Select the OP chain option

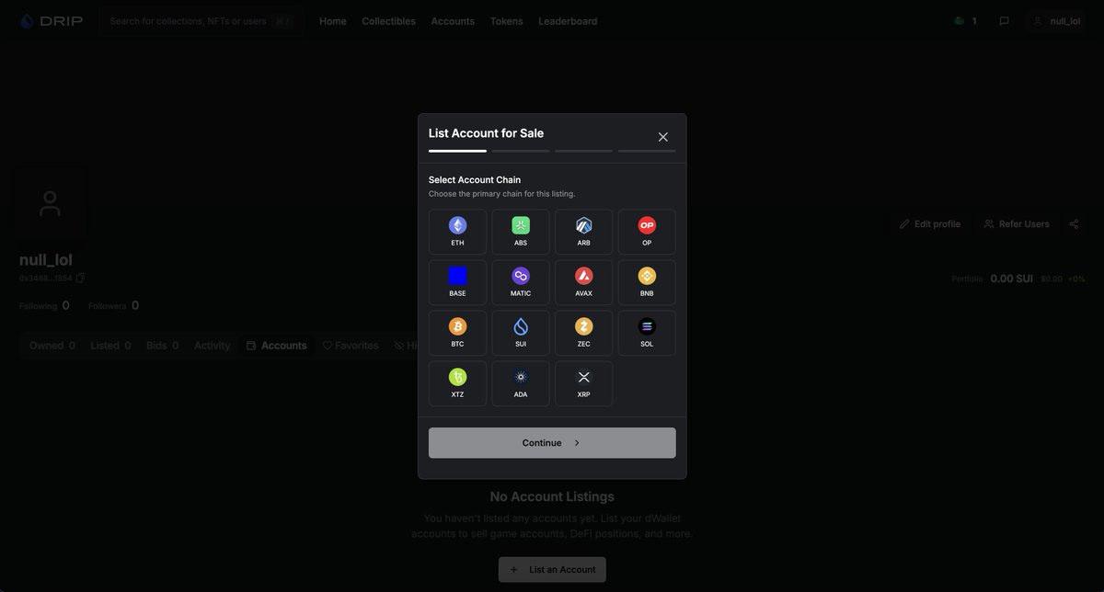click(x=647, y=232)
